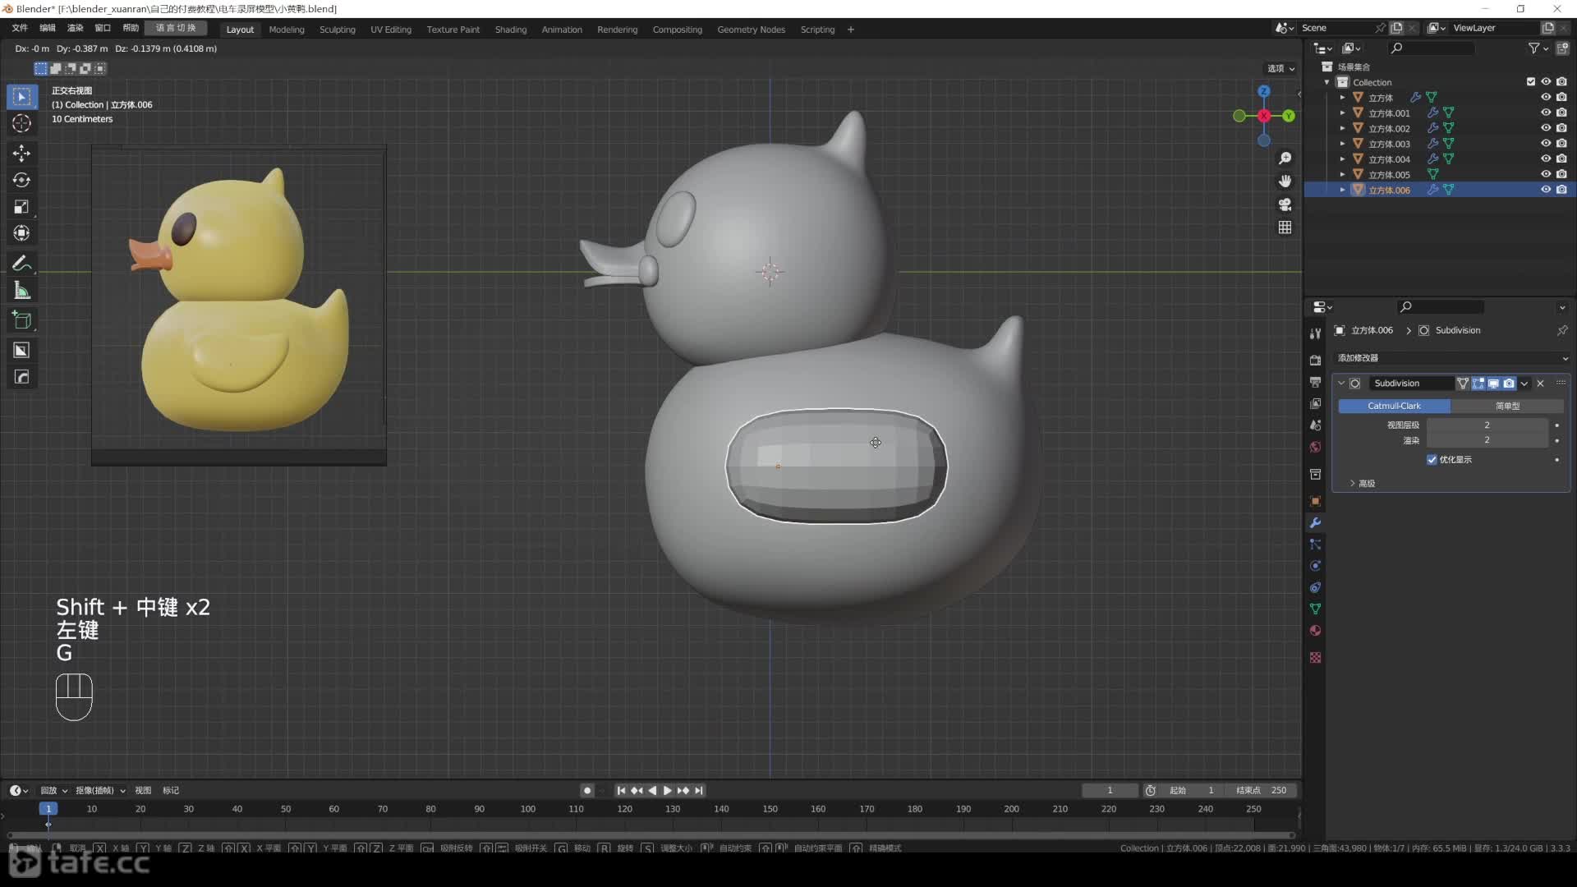The width and height of the screenshot is (1577, 887).
Task: Switch orthographic/perspective grid icon
Action: (x=1285, y=227)
